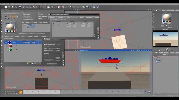The width and height of the screenshot is (179, 100).
Task: Click the bar chart toolbar icon
Action: click(x=66, y=7)
